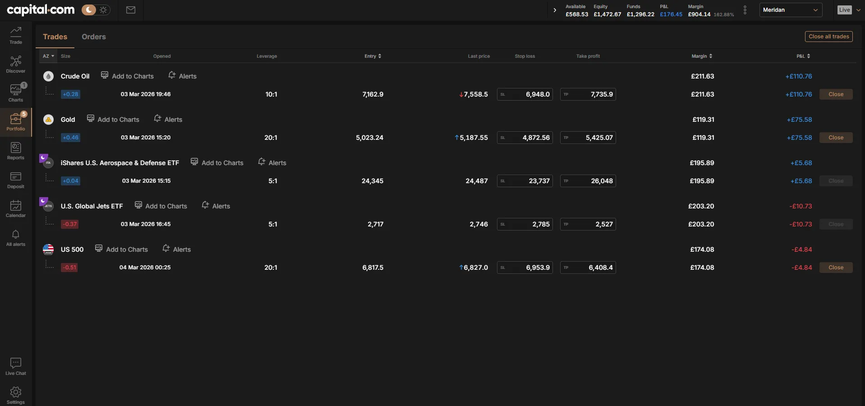Open the AZ sort dropdown
The height and width of the screenshot is (406, 865).
(x=48, y=56)
